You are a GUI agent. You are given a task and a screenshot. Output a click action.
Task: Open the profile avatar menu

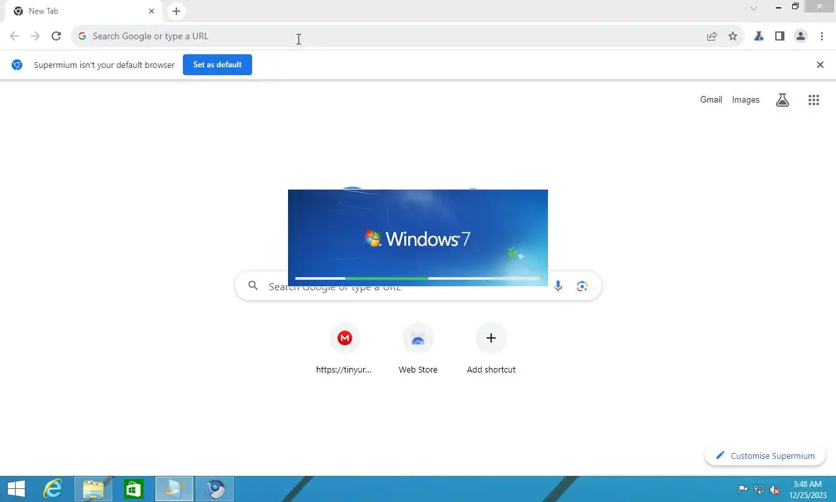[801, 37]
